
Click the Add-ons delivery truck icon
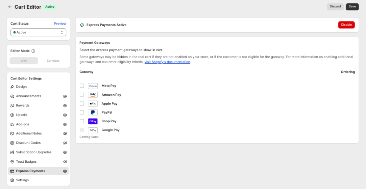click(13, 124)
